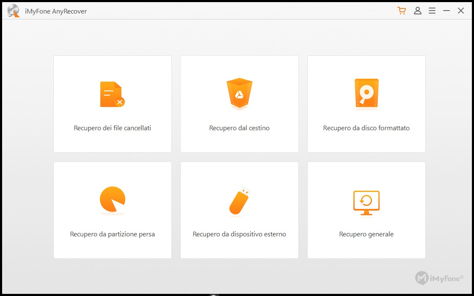
Task: Select 'Recupero generale' label
Action: tap(367, 234)
